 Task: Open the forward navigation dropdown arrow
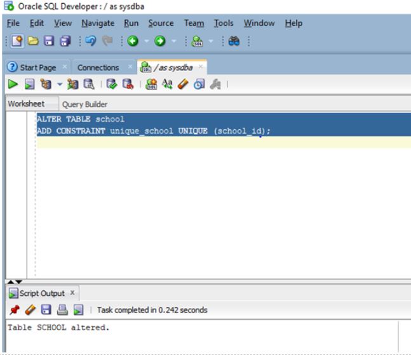174,41
